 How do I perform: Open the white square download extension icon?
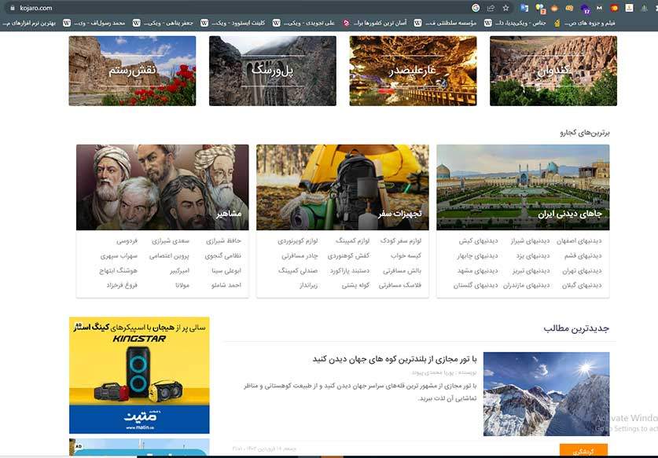[629, 8]
